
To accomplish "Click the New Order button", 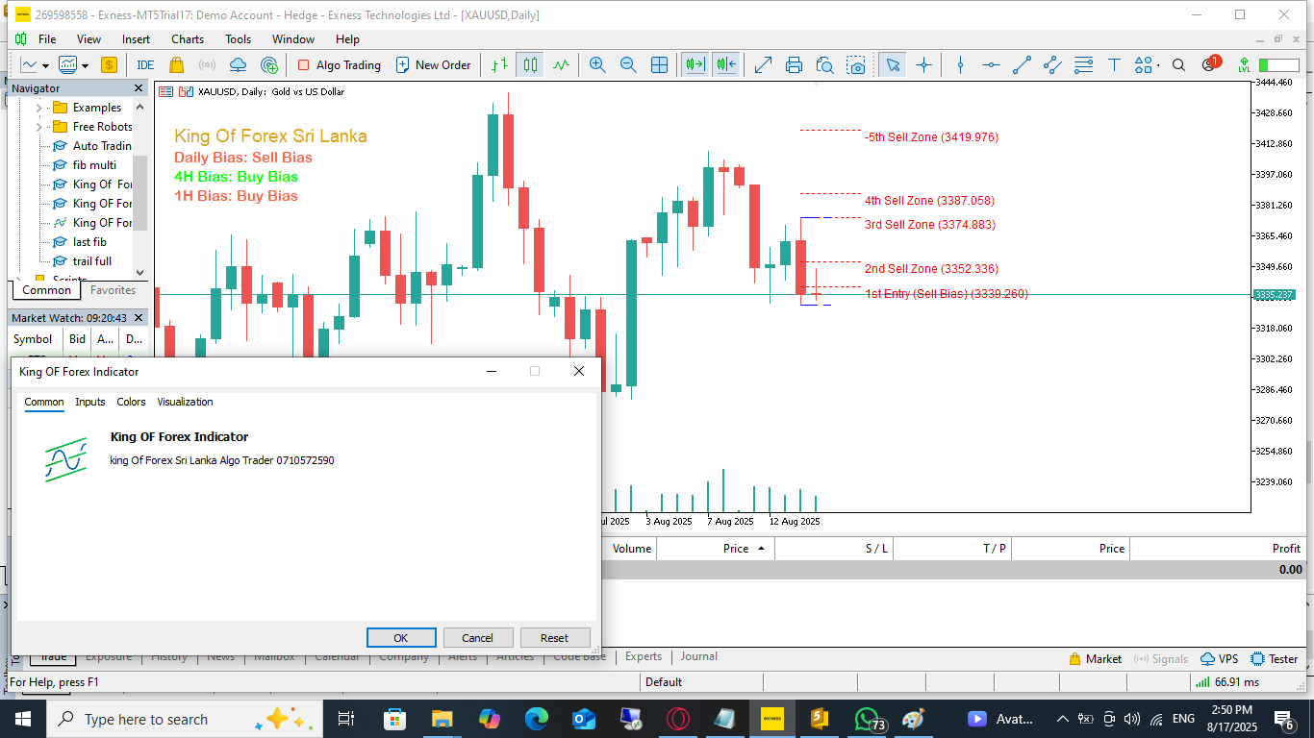I will [433, 65].
